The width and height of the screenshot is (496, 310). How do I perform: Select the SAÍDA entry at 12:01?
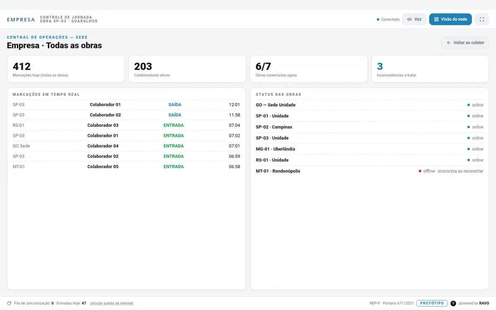(175, 105)
